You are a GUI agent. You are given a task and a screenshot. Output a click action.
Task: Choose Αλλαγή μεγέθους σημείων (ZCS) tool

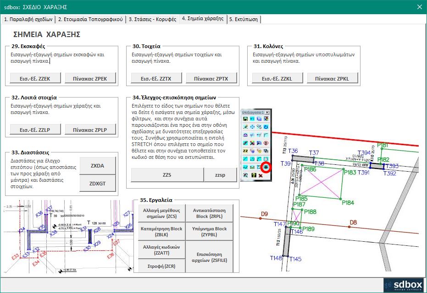(159, 213)
